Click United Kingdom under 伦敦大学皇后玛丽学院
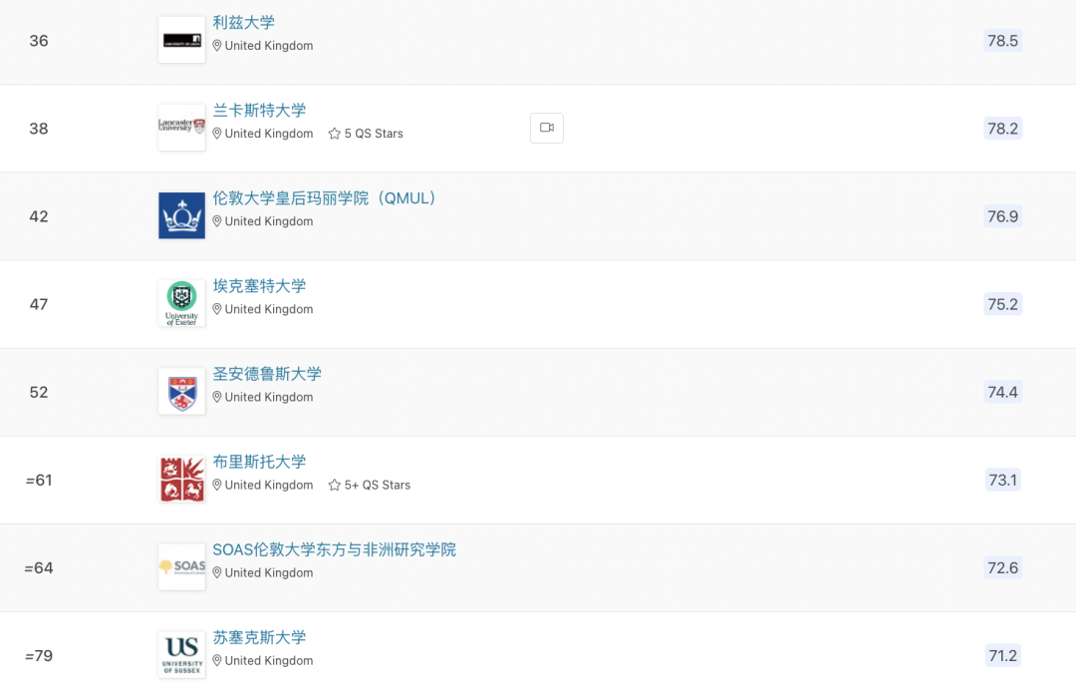1076x697 pixels. 269,221
